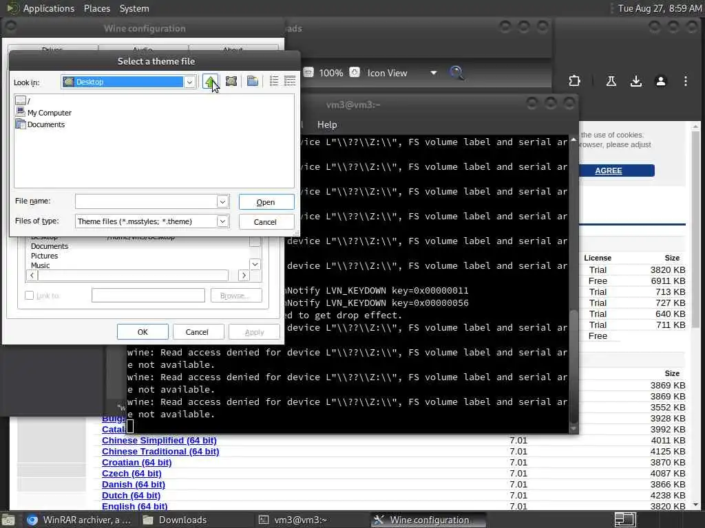Click the clock in top panel
705x528 pixels.
pyautogui.click(x=659, y=8)
